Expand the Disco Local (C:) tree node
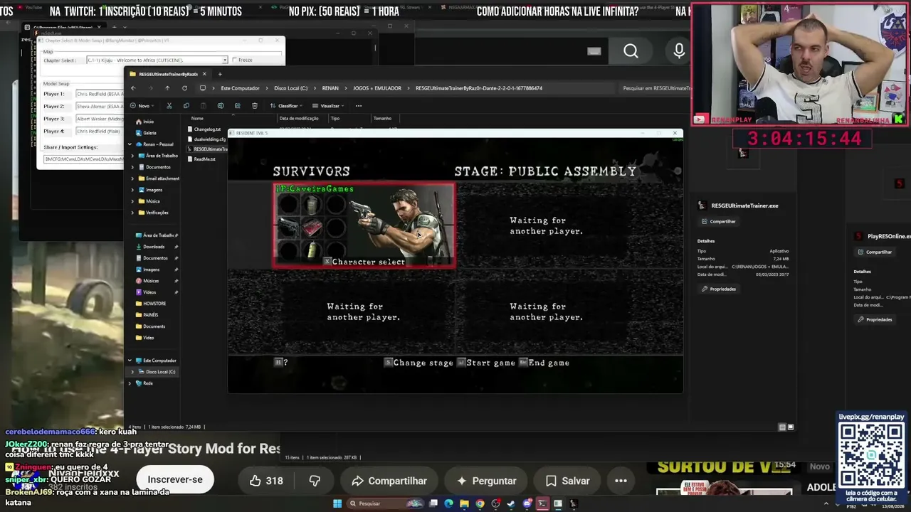The image size is (911, 512). pyautogui.click(x=132, y=372)
